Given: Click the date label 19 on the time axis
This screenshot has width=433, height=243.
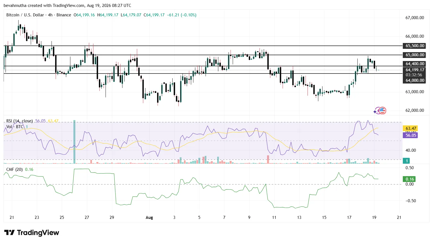Looking at the screenshot, I should (374, 217).
